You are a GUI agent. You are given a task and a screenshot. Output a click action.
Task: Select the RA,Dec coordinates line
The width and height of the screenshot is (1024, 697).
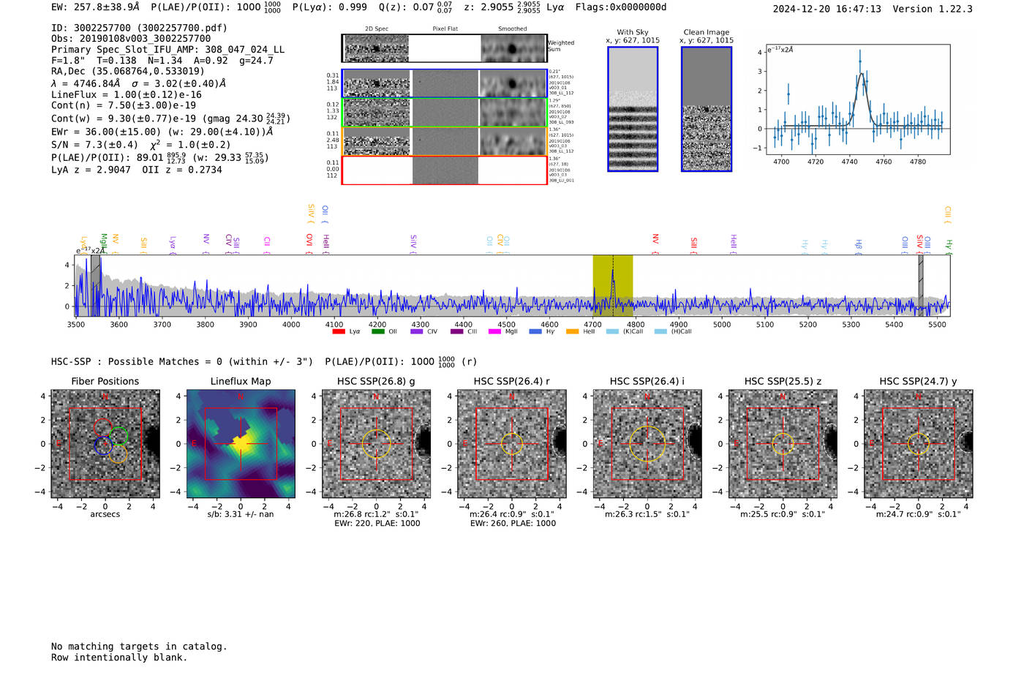(128, 72)
